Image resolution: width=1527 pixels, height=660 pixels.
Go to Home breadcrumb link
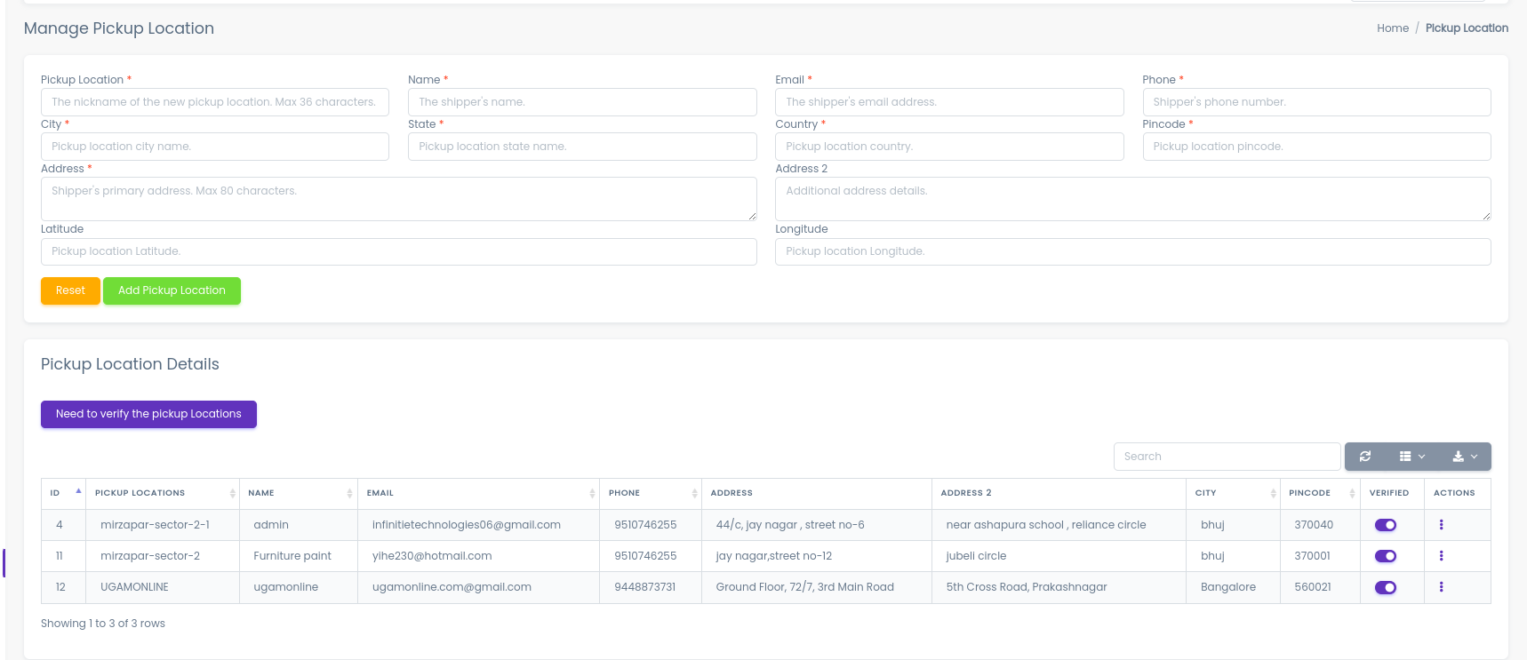1392,28
